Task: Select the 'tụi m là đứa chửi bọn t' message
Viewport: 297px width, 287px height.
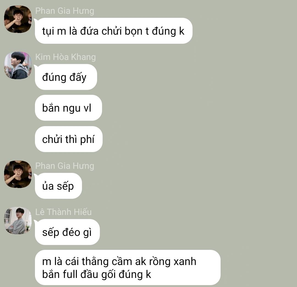Action: tap(114, 31)
